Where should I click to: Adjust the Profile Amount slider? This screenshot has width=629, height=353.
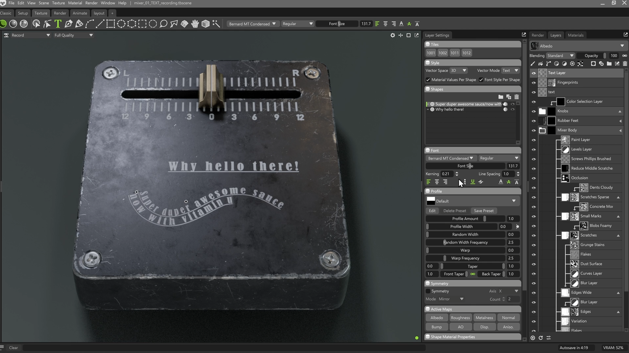click(x=465, y=219)
